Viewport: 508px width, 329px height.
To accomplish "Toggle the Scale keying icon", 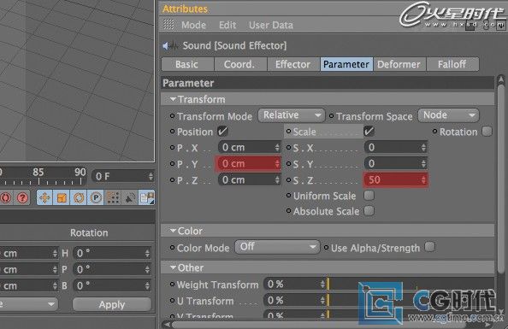I will [62, 197].
